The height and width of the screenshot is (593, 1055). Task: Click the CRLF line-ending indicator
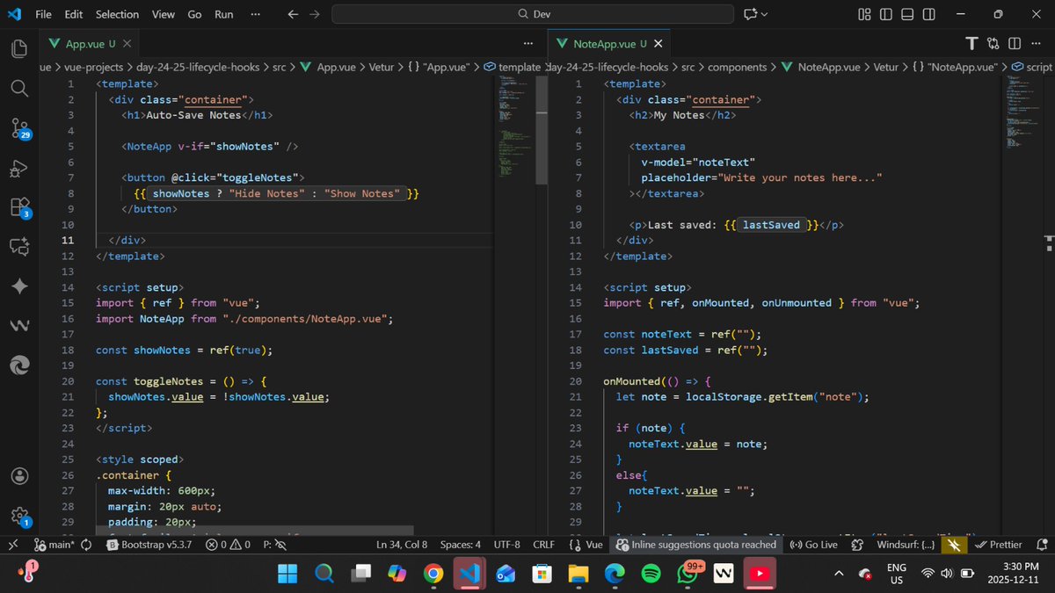[543, 545]
